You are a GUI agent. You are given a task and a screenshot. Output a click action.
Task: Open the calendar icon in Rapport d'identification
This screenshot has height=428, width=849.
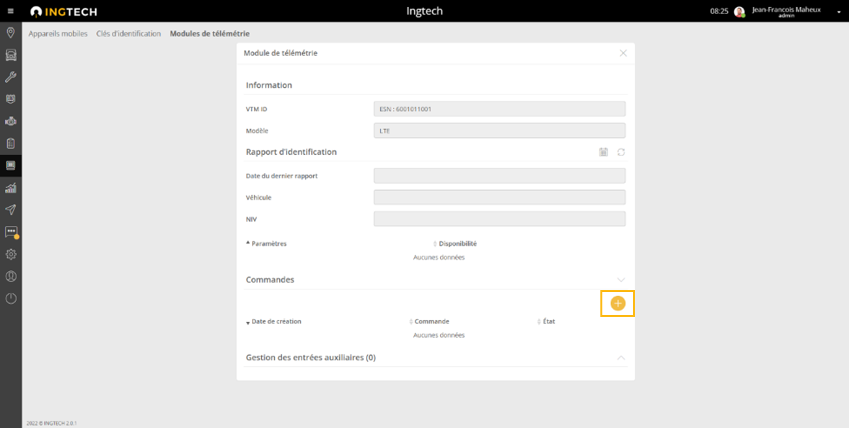[603, 152]
